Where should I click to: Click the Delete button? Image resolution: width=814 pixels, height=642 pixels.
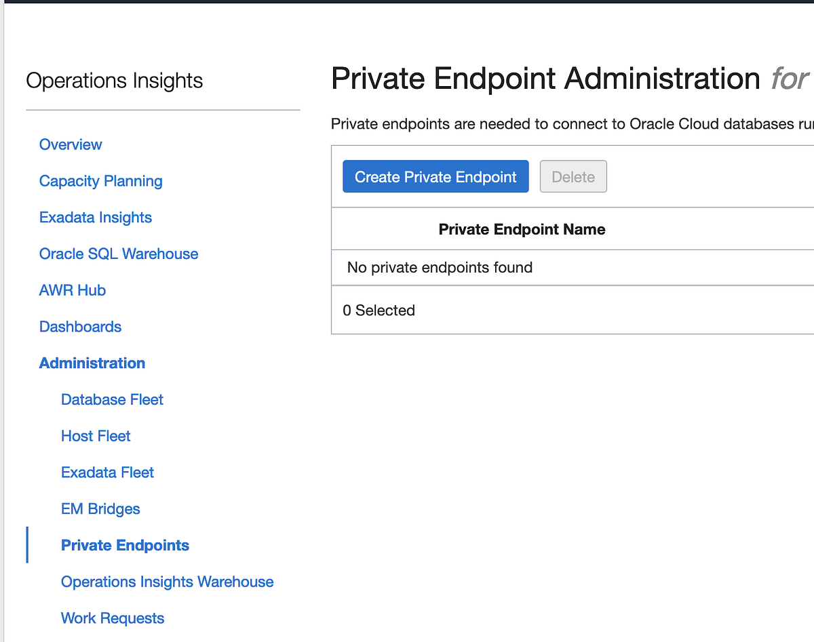point(573,176)
